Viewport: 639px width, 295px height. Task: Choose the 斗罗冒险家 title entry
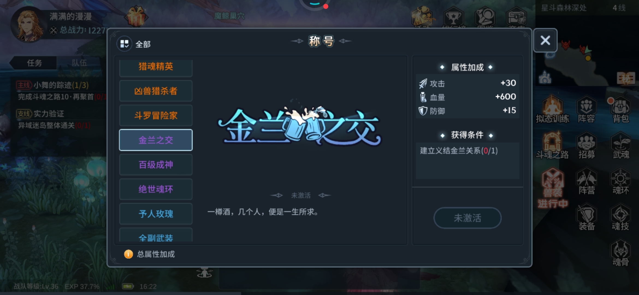156,116
